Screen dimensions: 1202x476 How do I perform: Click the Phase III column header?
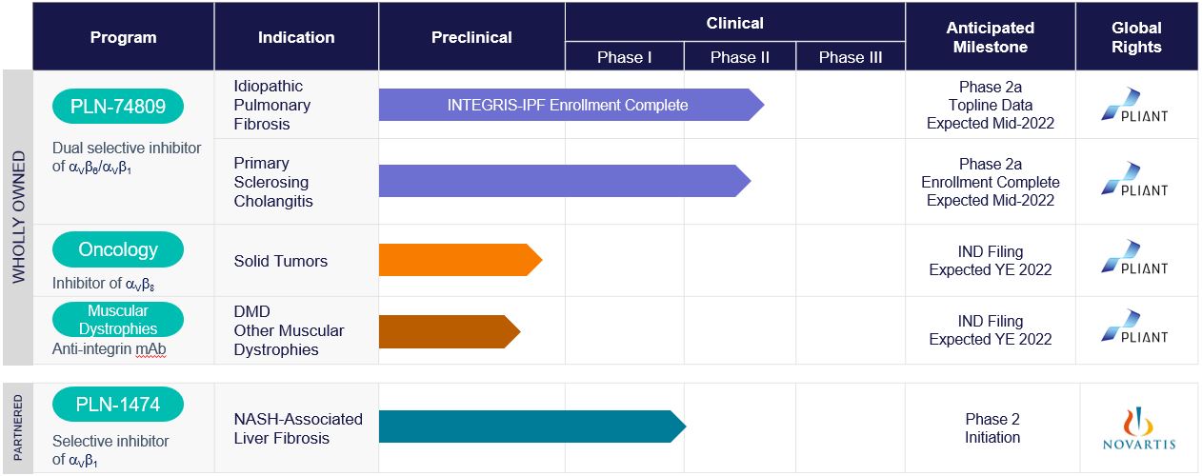point(850,57)
